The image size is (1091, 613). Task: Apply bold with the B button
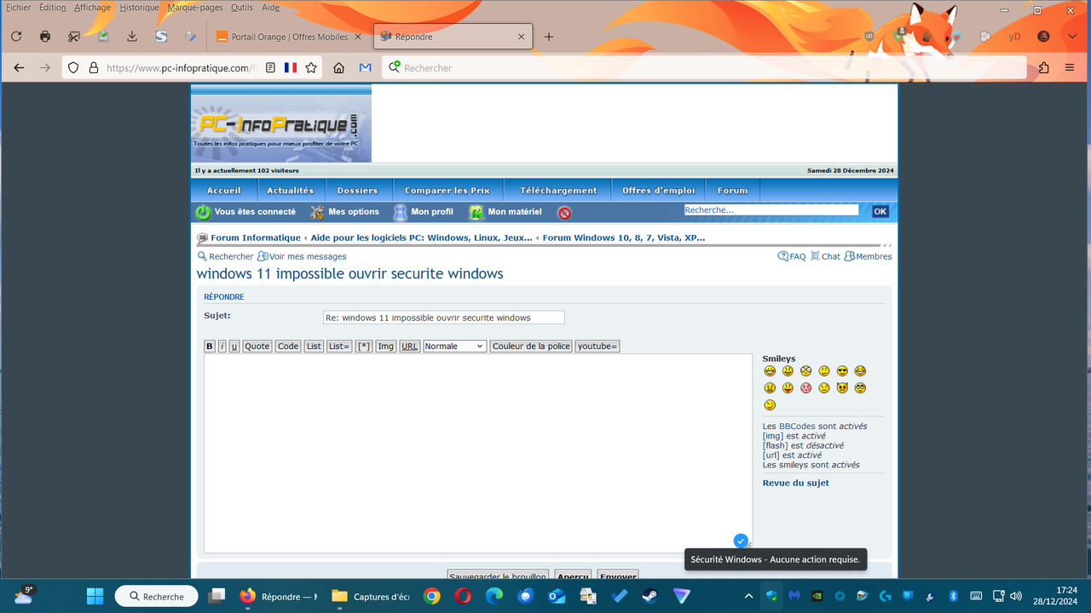(210, 346)
